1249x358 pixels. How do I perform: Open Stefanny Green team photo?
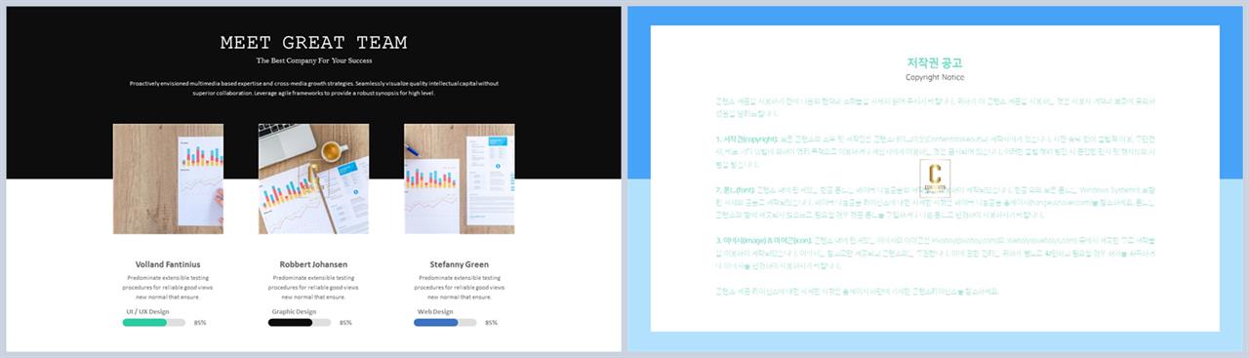tap(459, 179)
